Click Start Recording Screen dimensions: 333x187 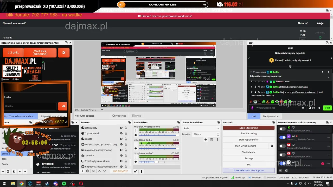click(249, 133)
